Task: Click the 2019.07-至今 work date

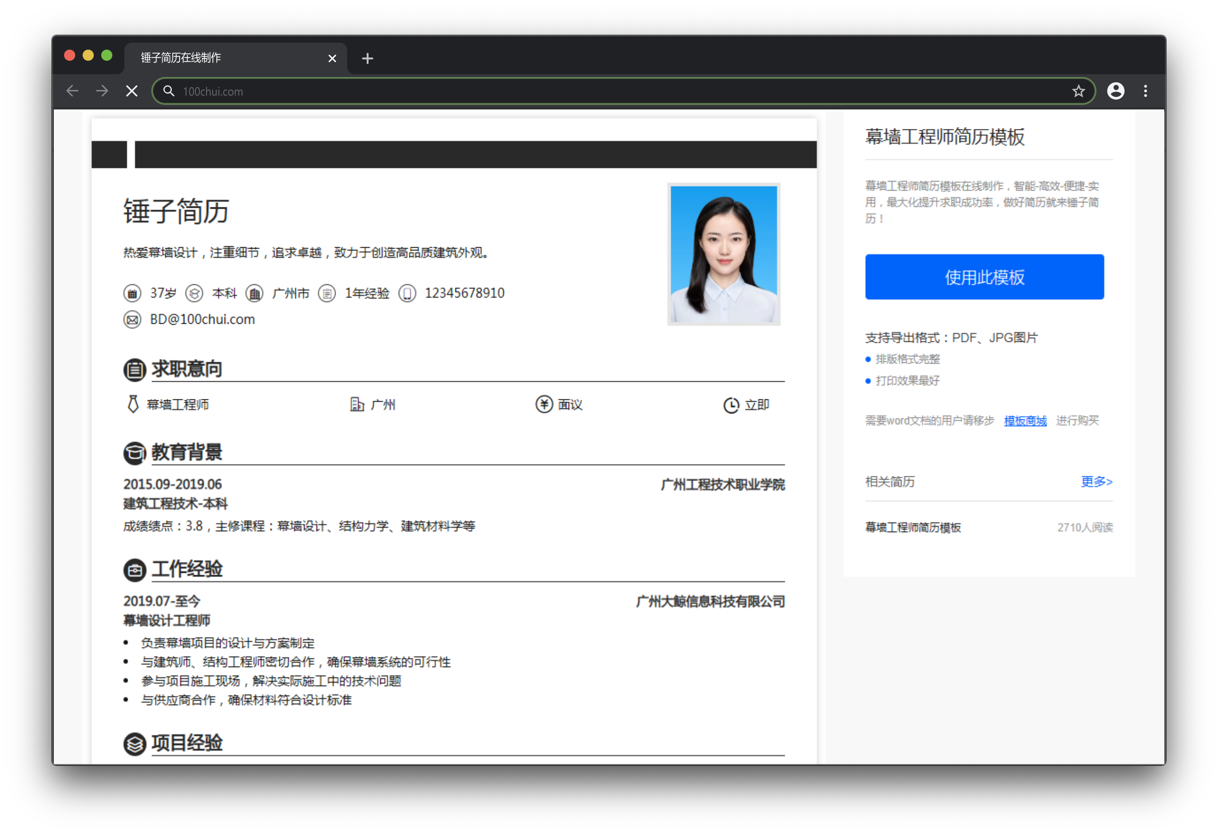Action: click(x=162, y=602)
